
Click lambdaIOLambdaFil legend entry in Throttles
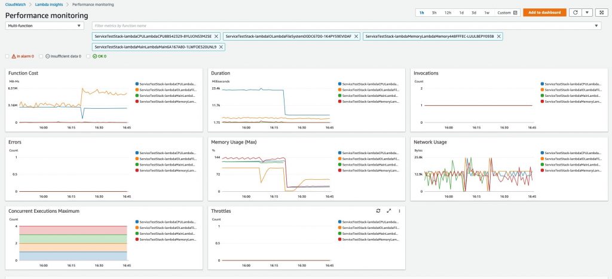[x=371, y=228]
